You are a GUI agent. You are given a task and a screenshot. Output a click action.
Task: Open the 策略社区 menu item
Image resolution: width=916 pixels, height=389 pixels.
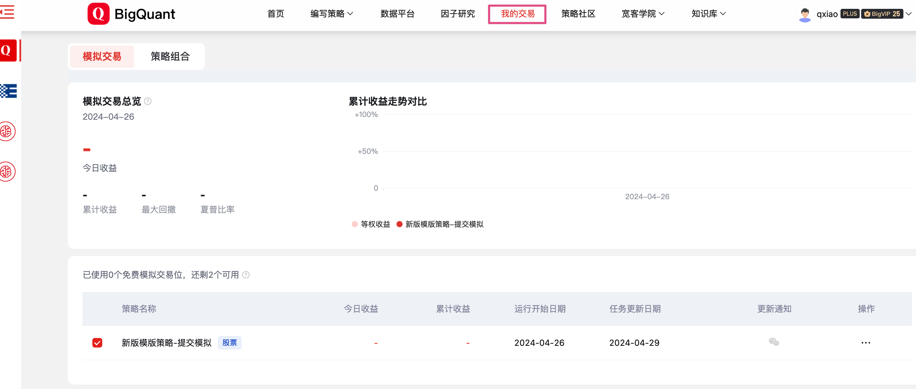[x=578, y=14]
